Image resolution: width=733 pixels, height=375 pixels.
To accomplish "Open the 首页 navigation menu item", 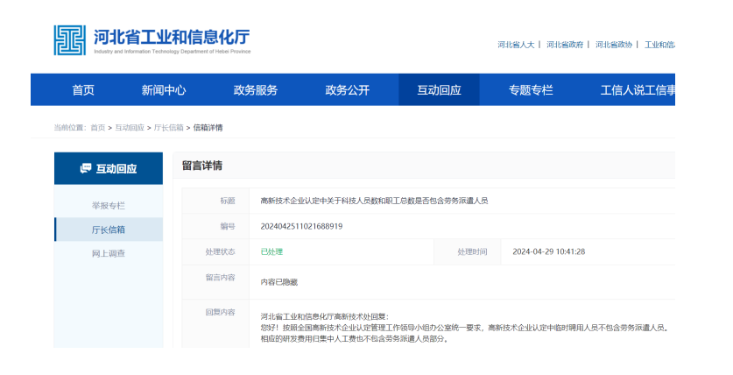I will [83, 89].
